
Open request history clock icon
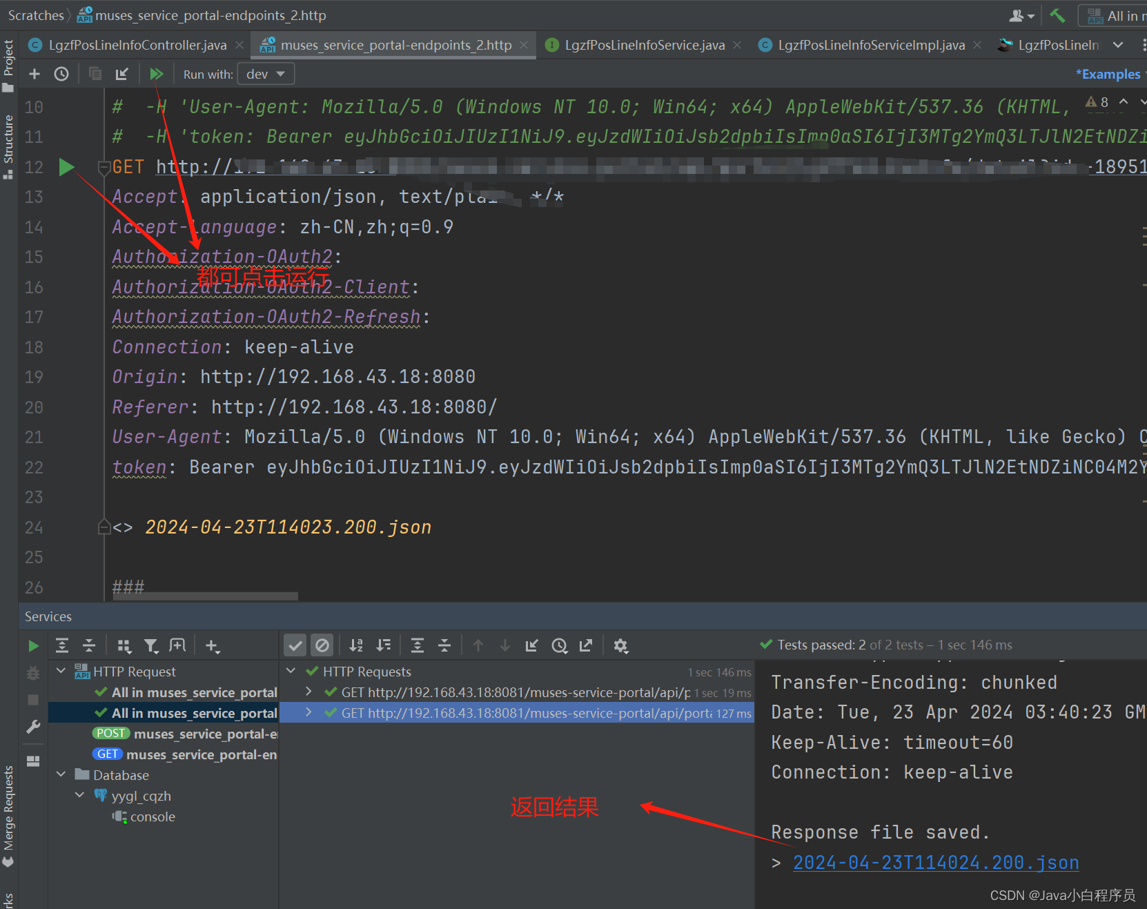coord(61,74)
